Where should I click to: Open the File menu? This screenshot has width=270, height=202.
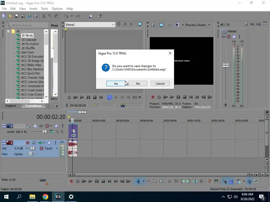pos(4,9)
